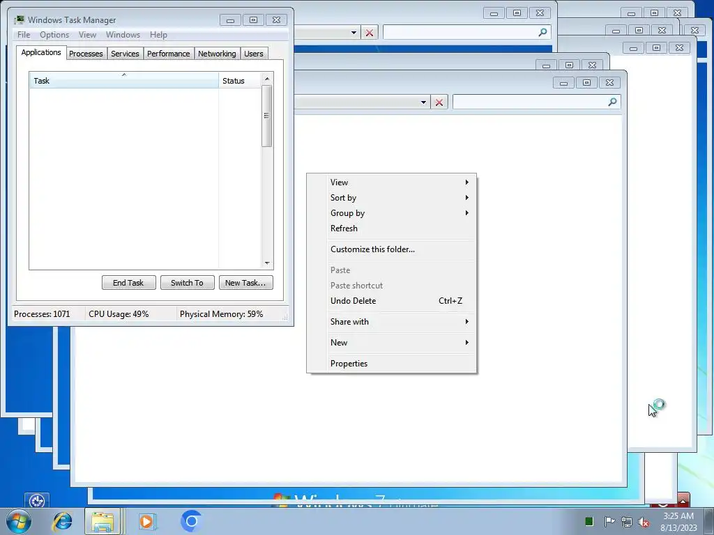Click the search field in the back Explorer window
The height and width of the screenshot is (535, 714).
pyautogui.click(x=467, y=32)
